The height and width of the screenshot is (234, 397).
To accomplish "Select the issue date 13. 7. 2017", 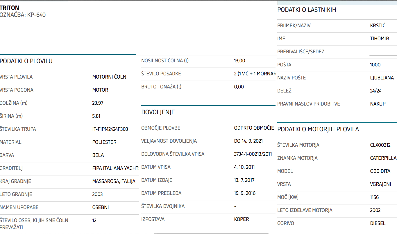I will point(244,180).
